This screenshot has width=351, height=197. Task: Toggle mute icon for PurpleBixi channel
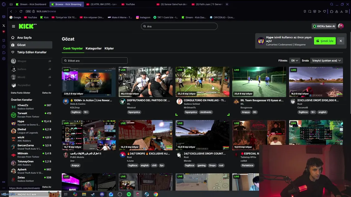[x=50, y=85]
